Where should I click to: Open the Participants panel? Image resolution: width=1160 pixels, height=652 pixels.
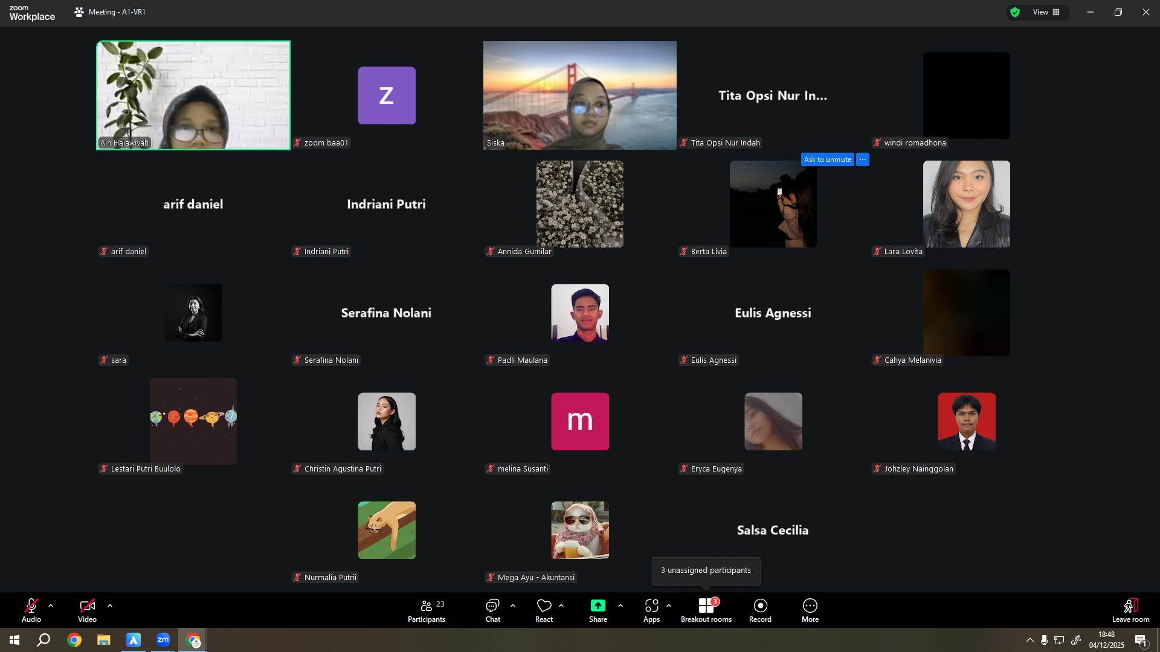coord(427,610)
